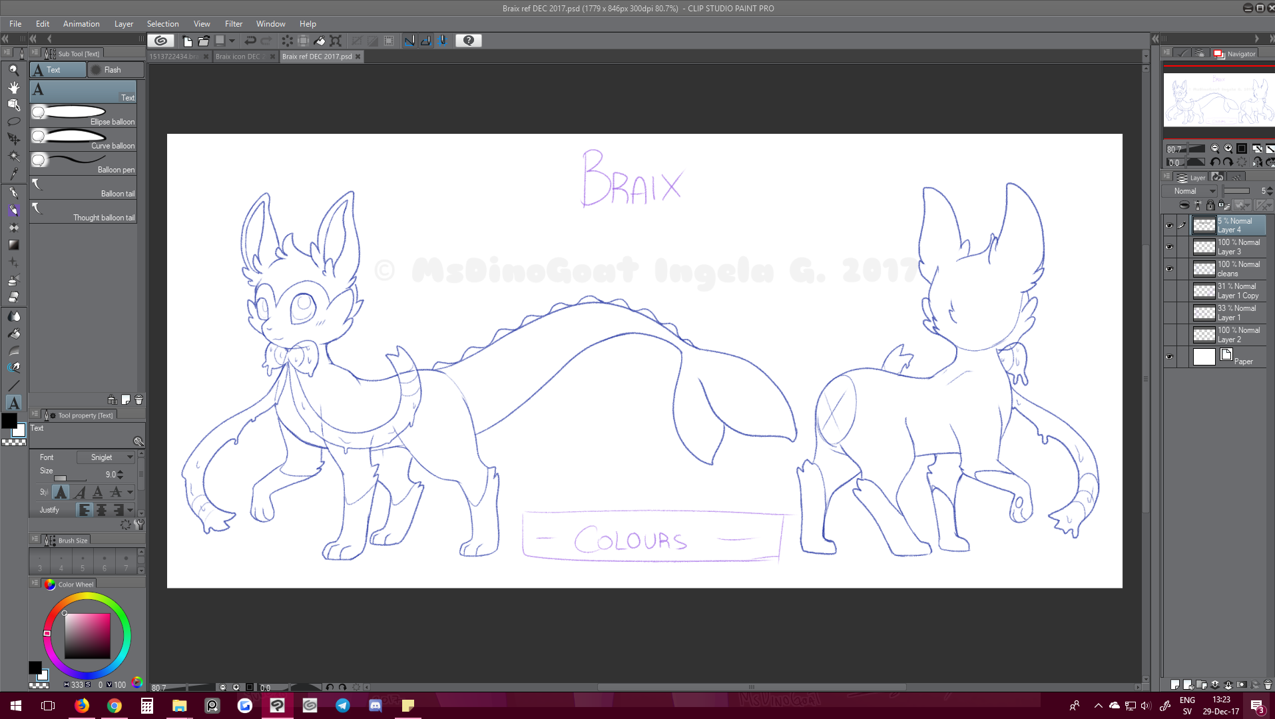Select the Balloon tail sub tool
1275x719 pixels.
[83, 187]
